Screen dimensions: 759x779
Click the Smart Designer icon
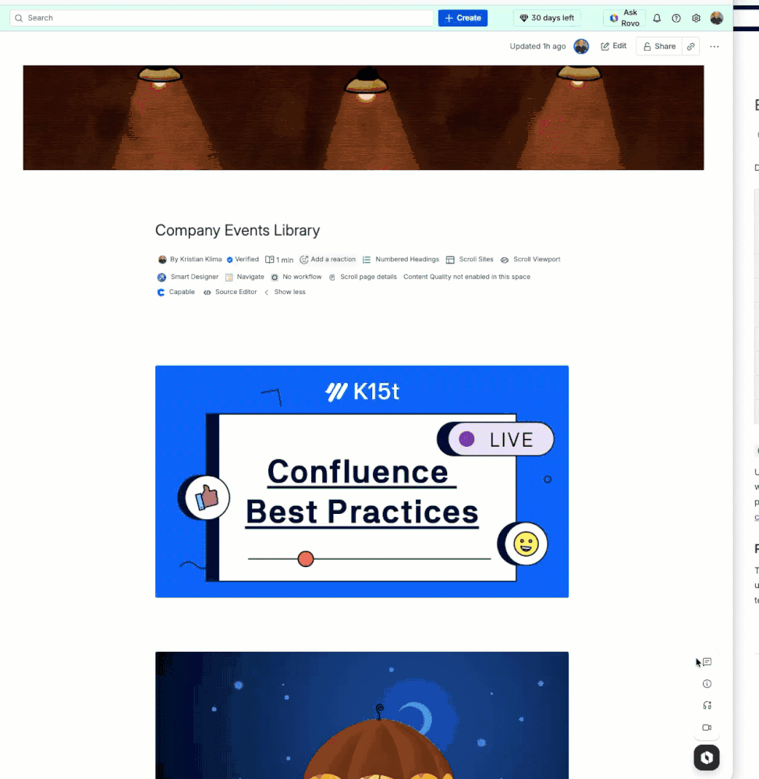(163, 276)
